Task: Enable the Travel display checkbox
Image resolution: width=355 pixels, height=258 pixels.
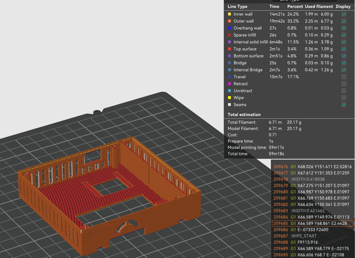Action: [344, 77]
